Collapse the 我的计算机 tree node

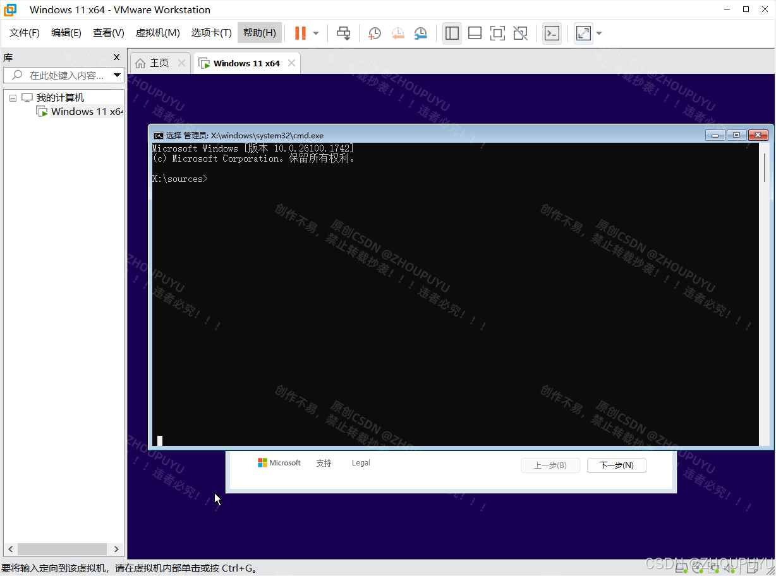tap(13, 99)
